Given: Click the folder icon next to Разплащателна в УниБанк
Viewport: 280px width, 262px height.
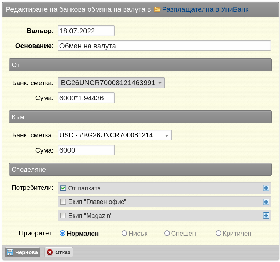Looking at the screenshot, I should 157,9.
